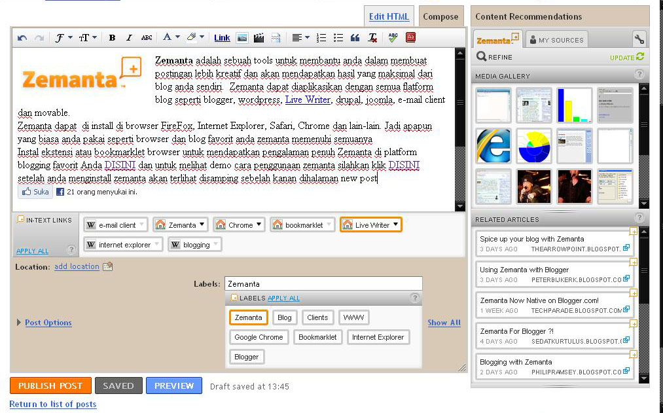Select the Internet Explorer logo thumbnail
663x413 pixels.
pos(493,146)
